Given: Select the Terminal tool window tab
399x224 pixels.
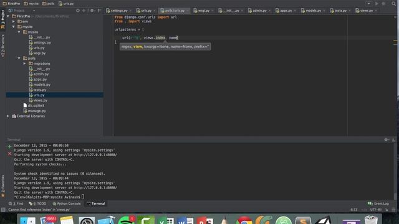Looking at the screenshot, I should [95, 203].
